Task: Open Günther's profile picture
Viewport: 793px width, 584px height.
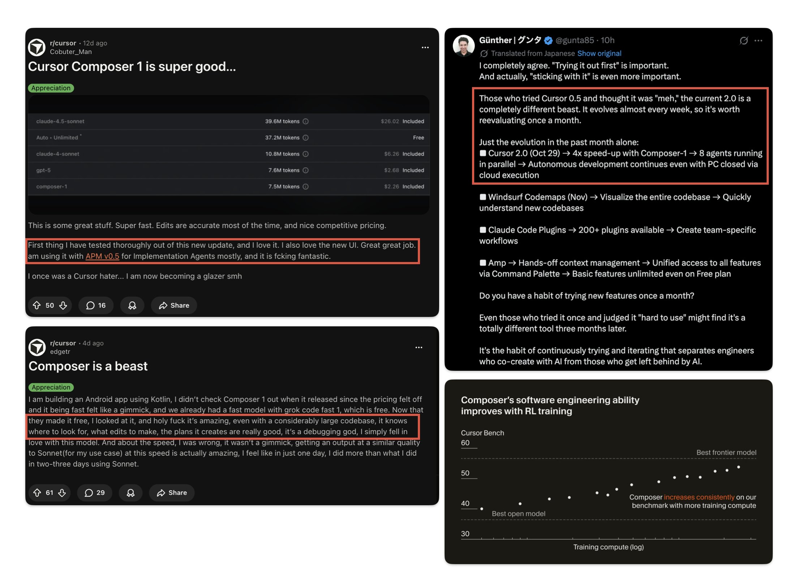Action: [463, 46]
